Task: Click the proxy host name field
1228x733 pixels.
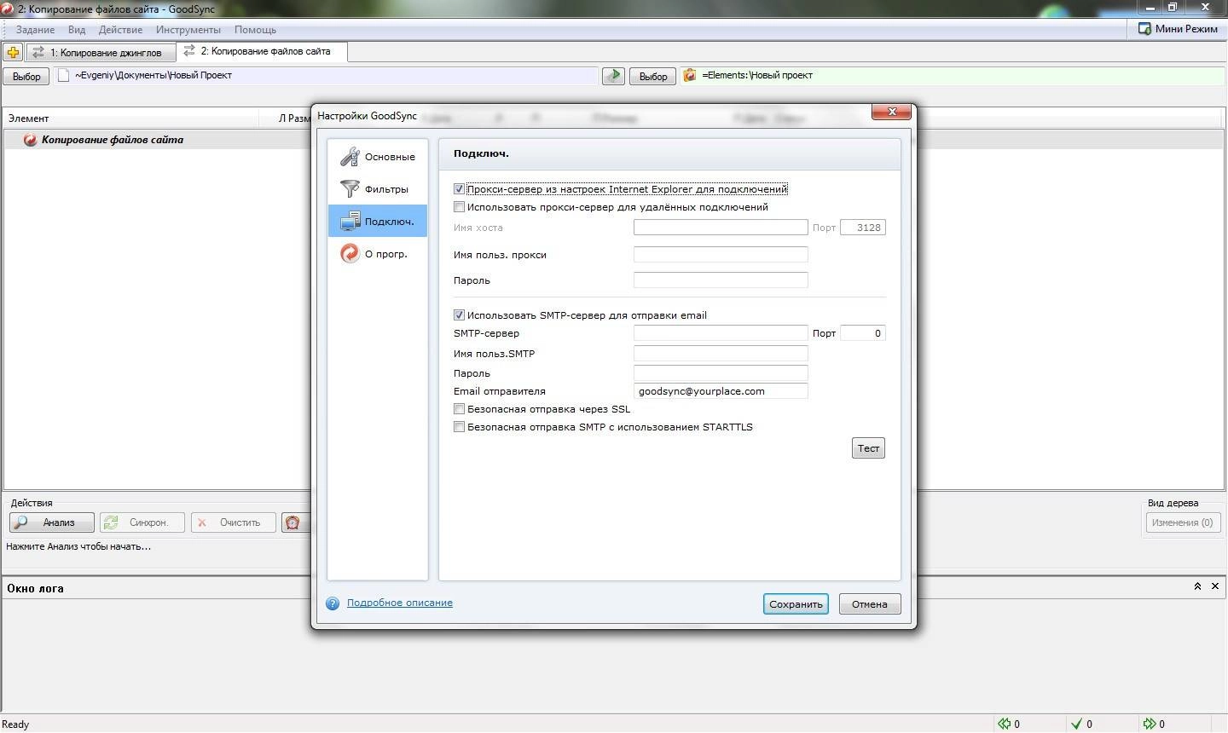Action: (721, 228)
